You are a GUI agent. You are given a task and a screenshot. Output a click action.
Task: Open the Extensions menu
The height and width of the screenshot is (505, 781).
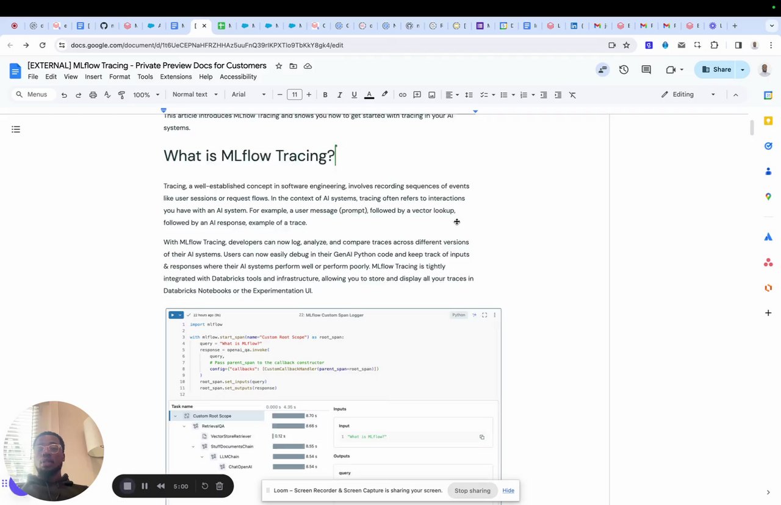pos(176,77)
